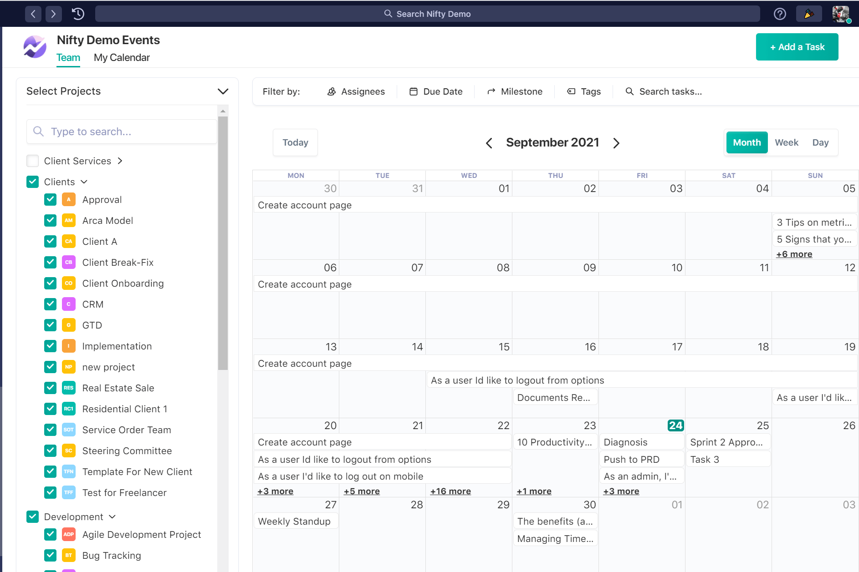Open the Weekly Standup event
The height and width of the screenshot is (572, 859).
(x=296, y=521)
